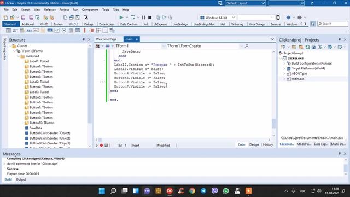Click the palette selection arrow cursor icon
The width and height of the screenshot is (350, 197).
click(313, 24)
